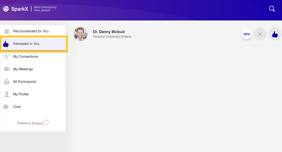Click the My Profile person icon
This screenshot has height=152, width=282.
pyautogui.click(x=7, y=94)
